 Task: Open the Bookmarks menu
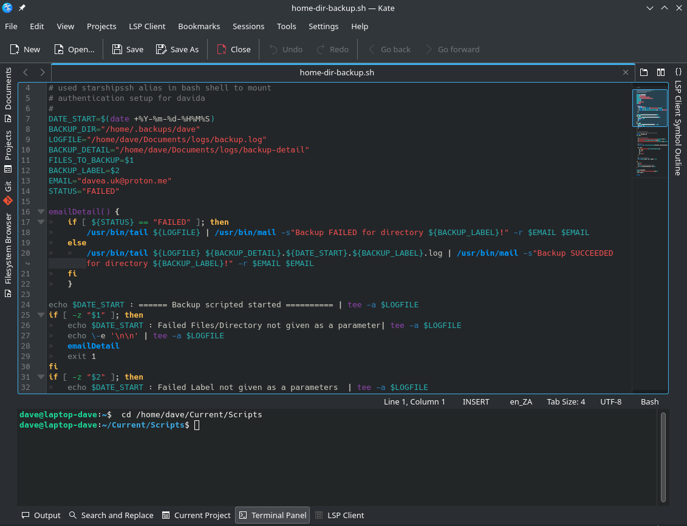pos(199,26)
